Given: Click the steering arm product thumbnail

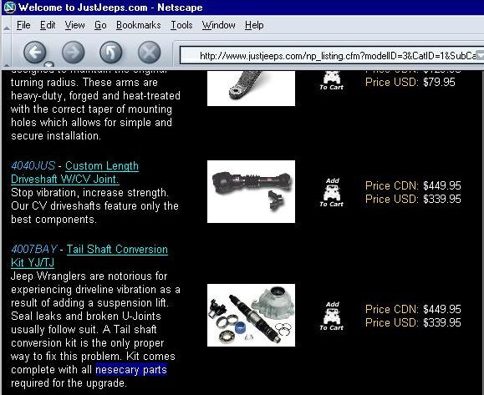Looking at the screenshot, I should 251,89.
